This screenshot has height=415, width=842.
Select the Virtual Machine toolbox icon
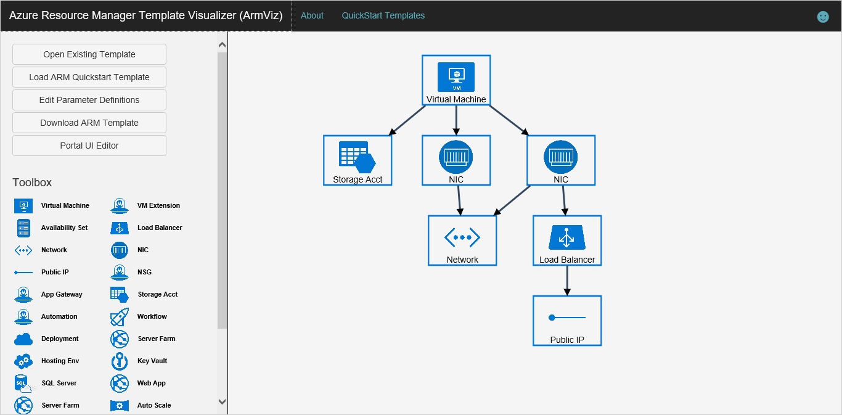coord(23,205)
